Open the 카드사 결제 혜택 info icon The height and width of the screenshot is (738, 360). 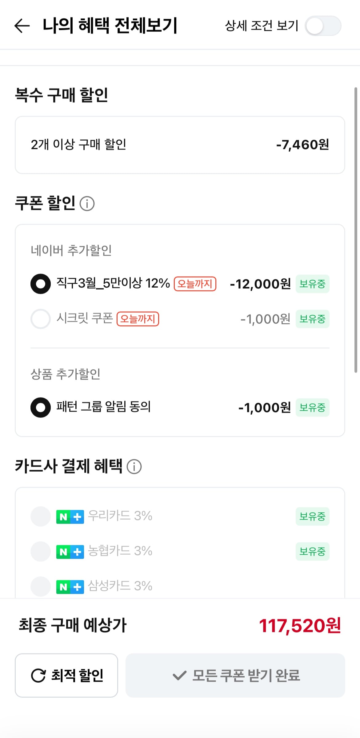[134, 467]
